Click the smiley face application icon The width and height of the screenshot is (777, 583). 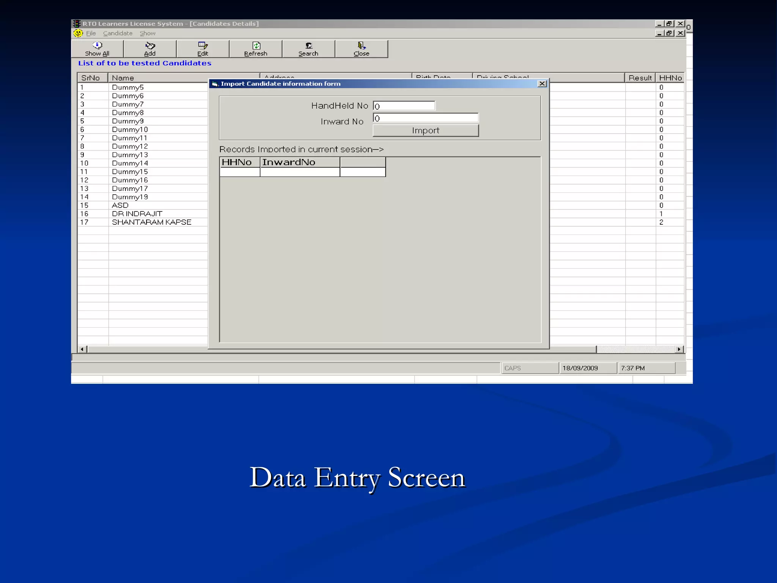78,33
